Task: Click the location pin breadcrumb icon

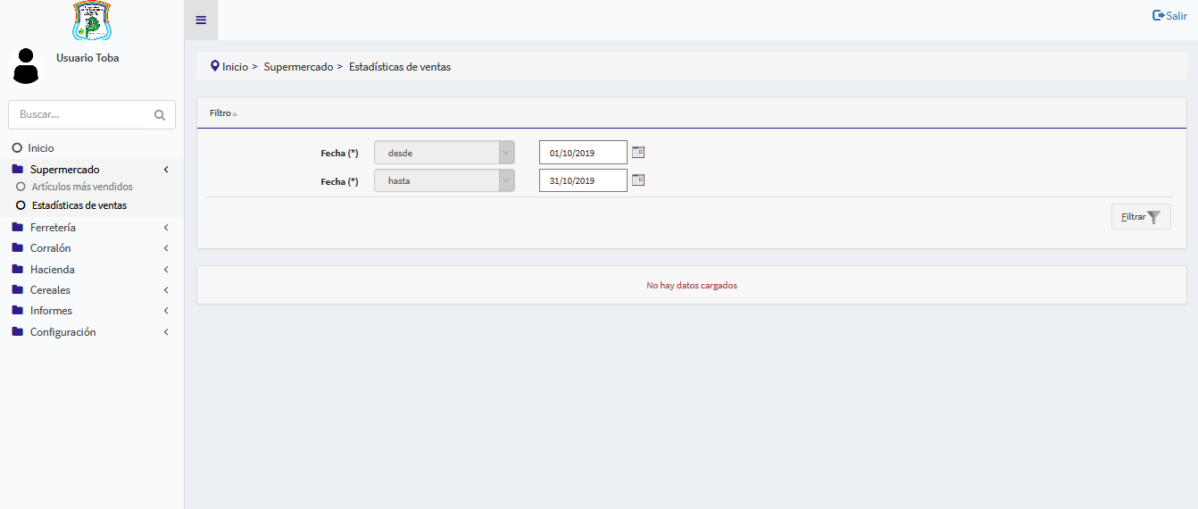Action: coord(214,66)
